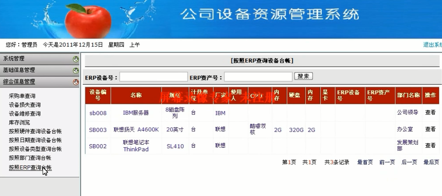442x196 pixels.
Task: Click the ERP设备号 input field
Action: click(x=153, y=77)
